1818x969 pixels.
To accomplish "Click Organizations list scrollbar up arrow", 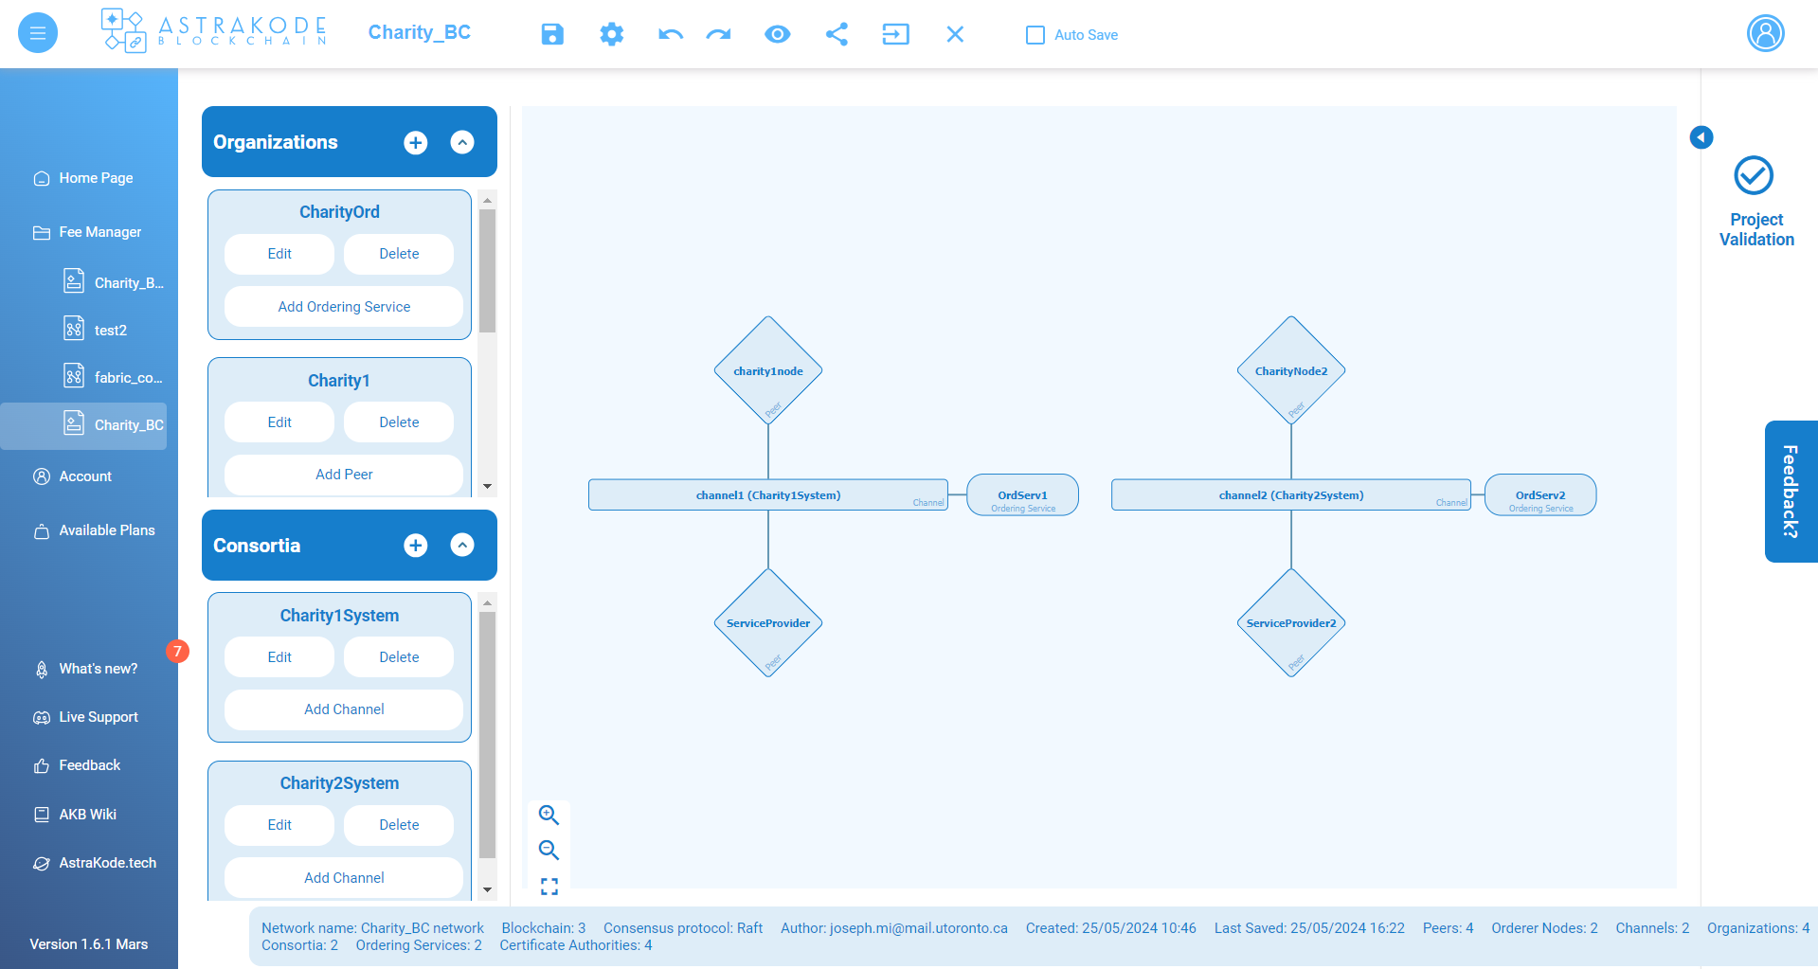I will 487,200.
